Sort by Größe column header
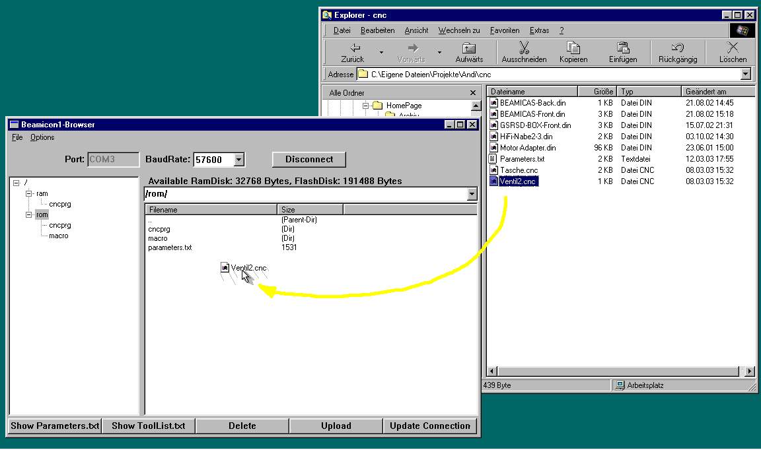 pyautogui.click(x=597, y=92)
